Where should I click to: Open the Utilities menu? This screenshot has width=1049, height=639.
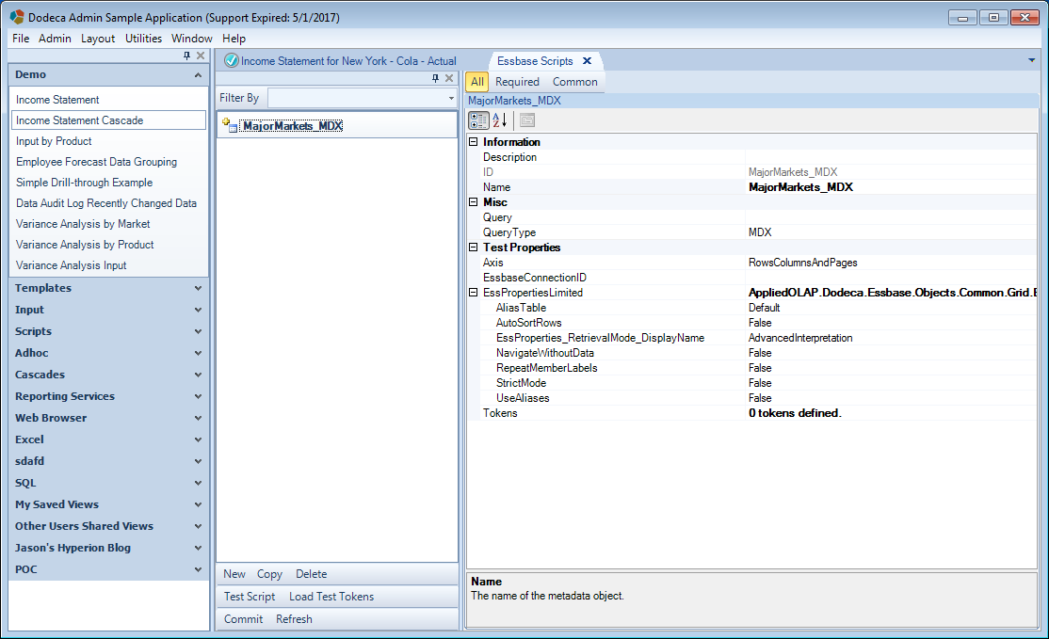coord(143,38)
